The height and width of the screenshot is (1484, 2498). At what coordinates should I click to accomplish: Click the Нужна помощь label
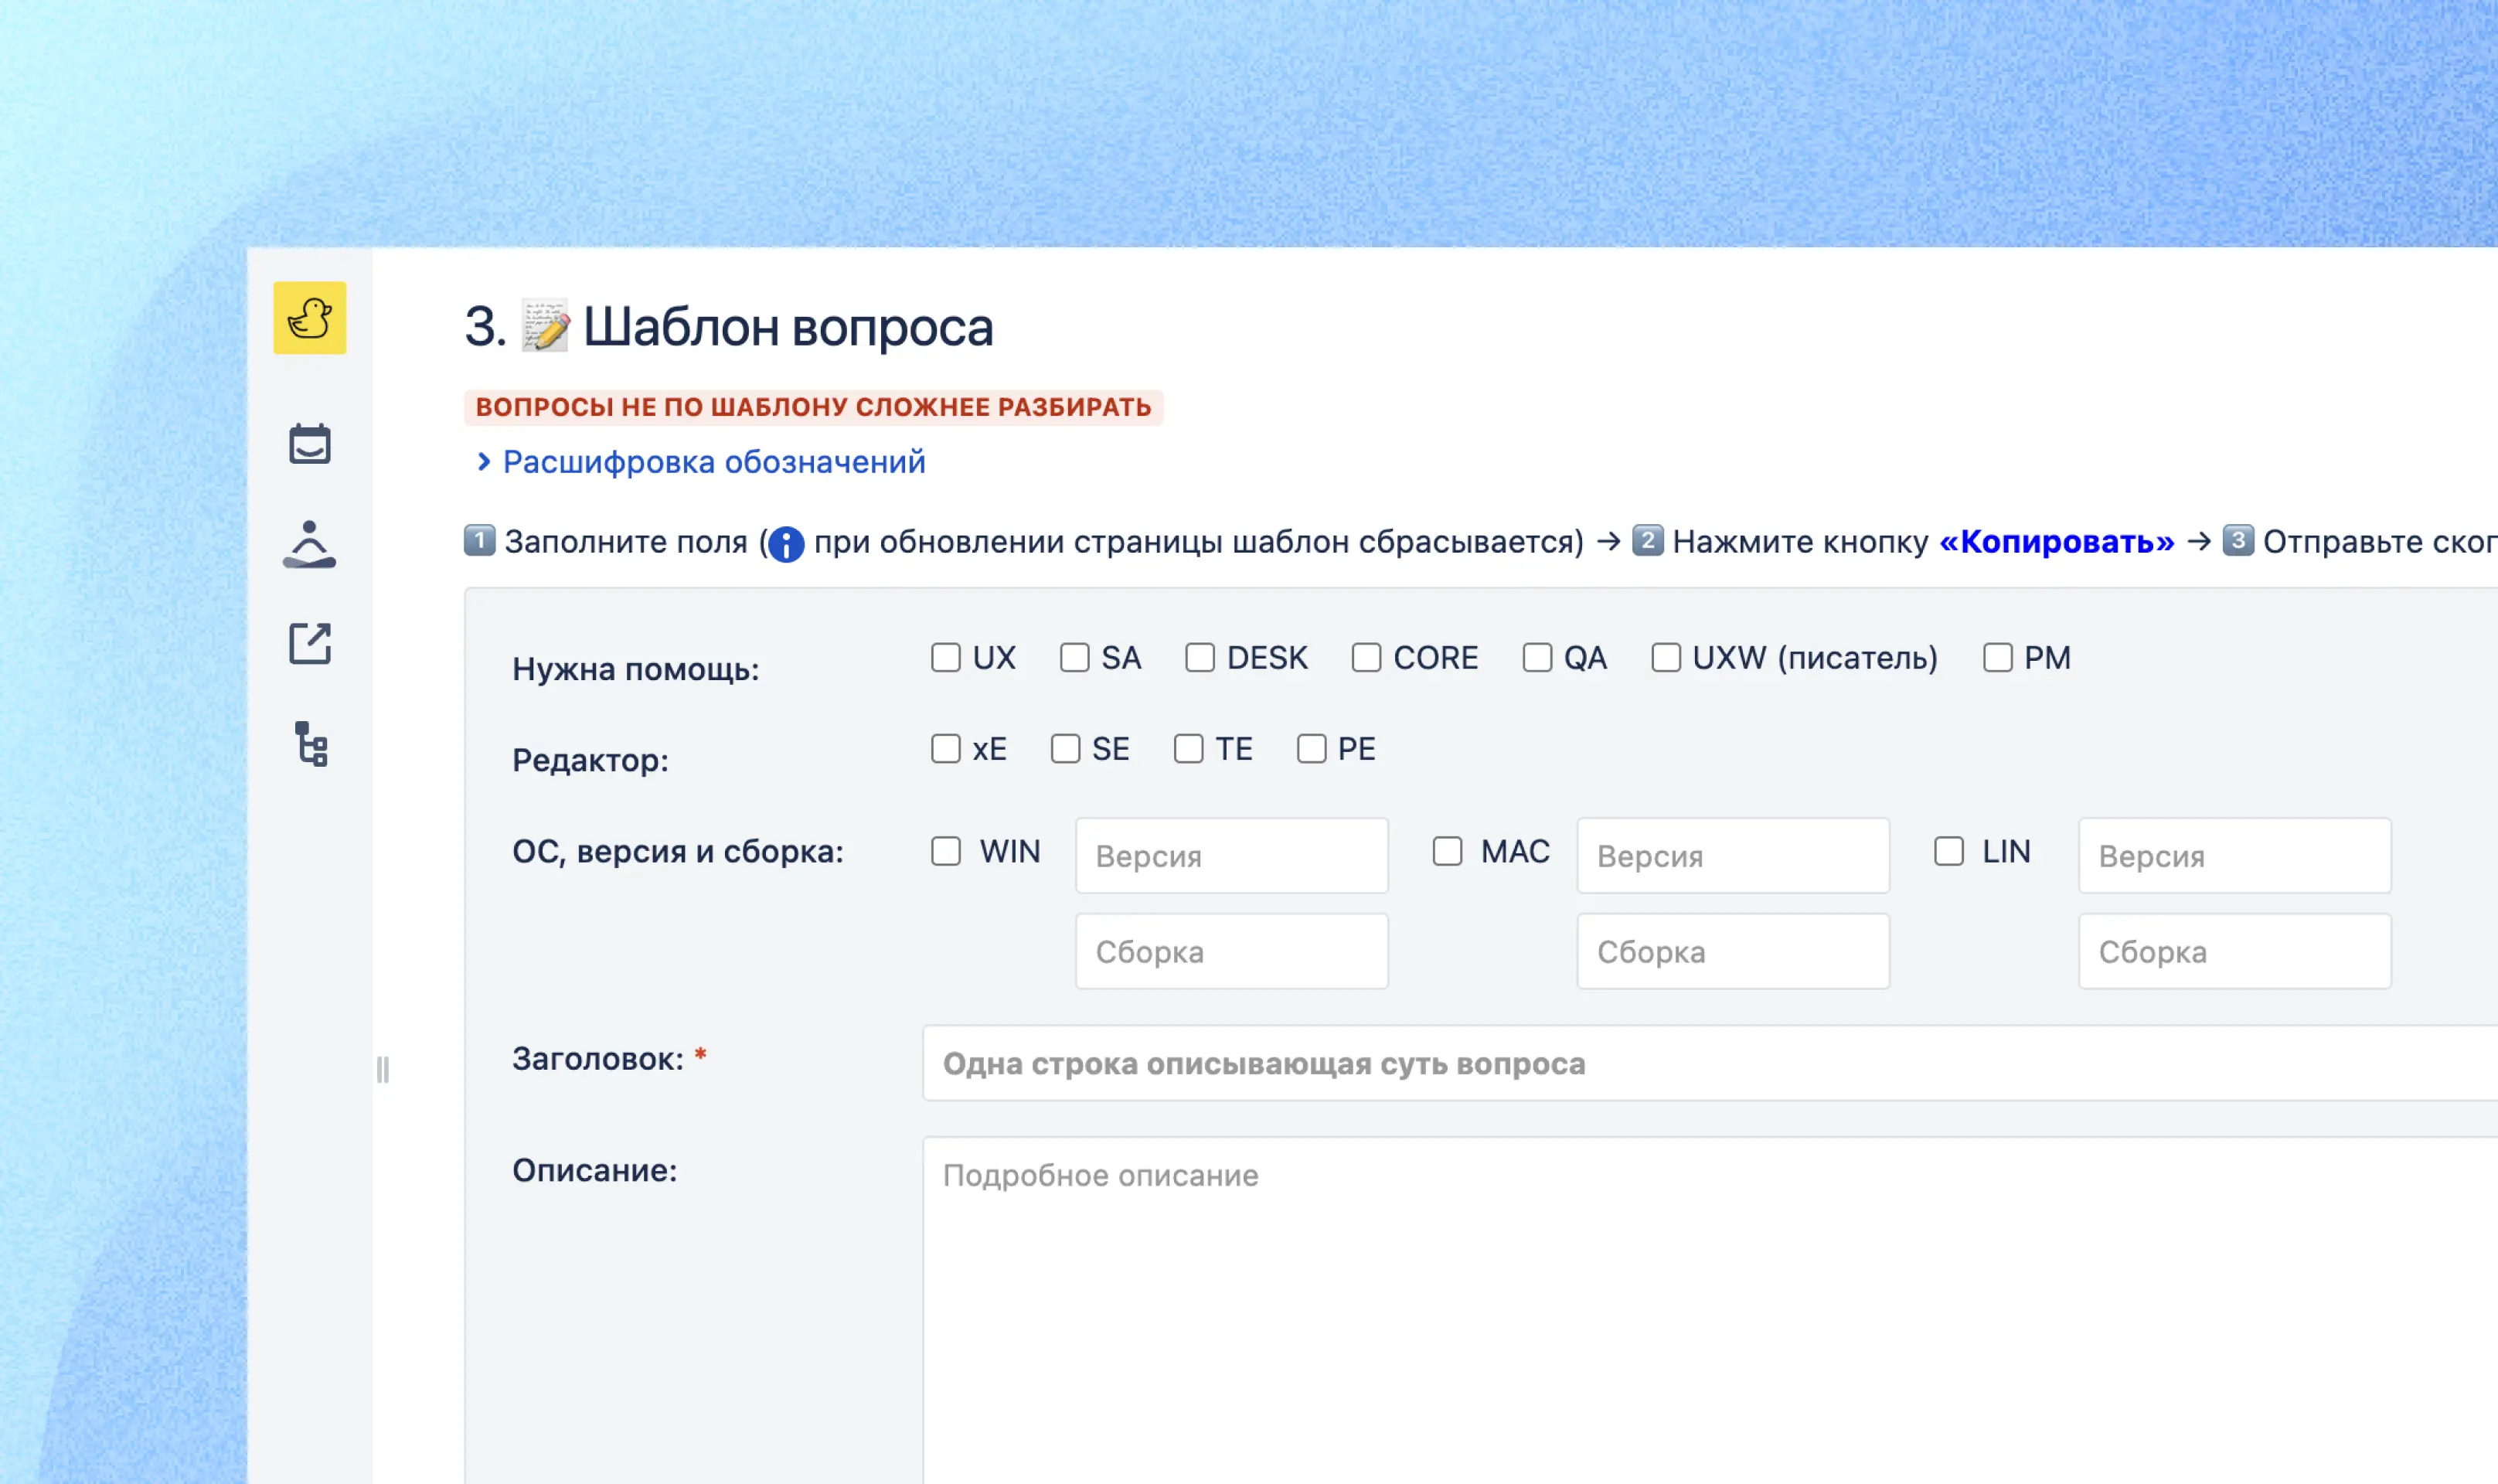(636, 669)
